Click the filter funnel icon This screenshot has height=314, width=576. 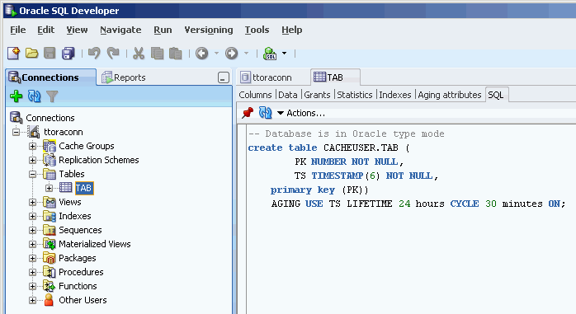click(52, 96)
